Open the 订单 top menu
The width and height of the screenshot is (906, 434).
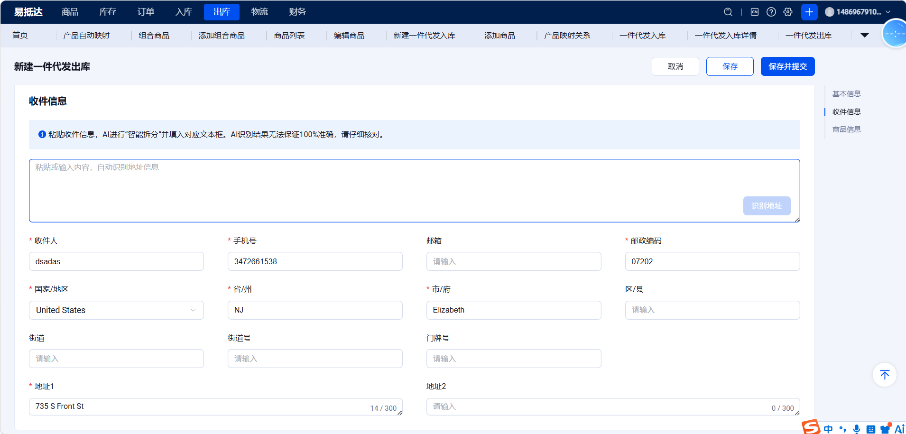(x=146, y=12)
